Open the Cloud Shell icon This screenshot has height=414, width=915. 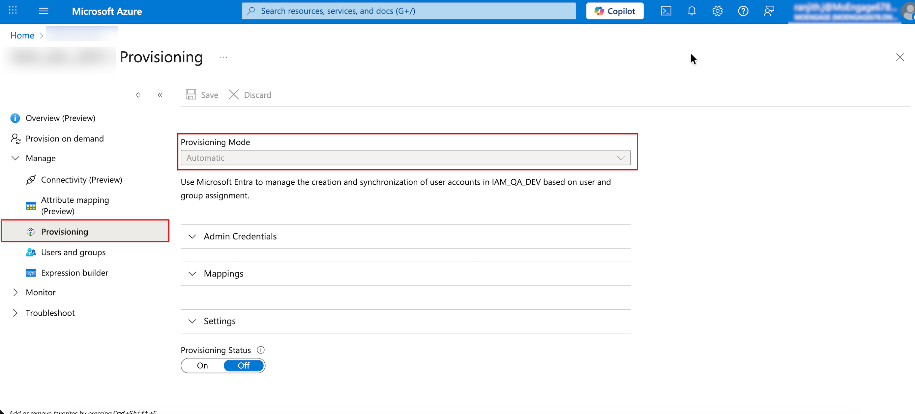tap(665, 11)
